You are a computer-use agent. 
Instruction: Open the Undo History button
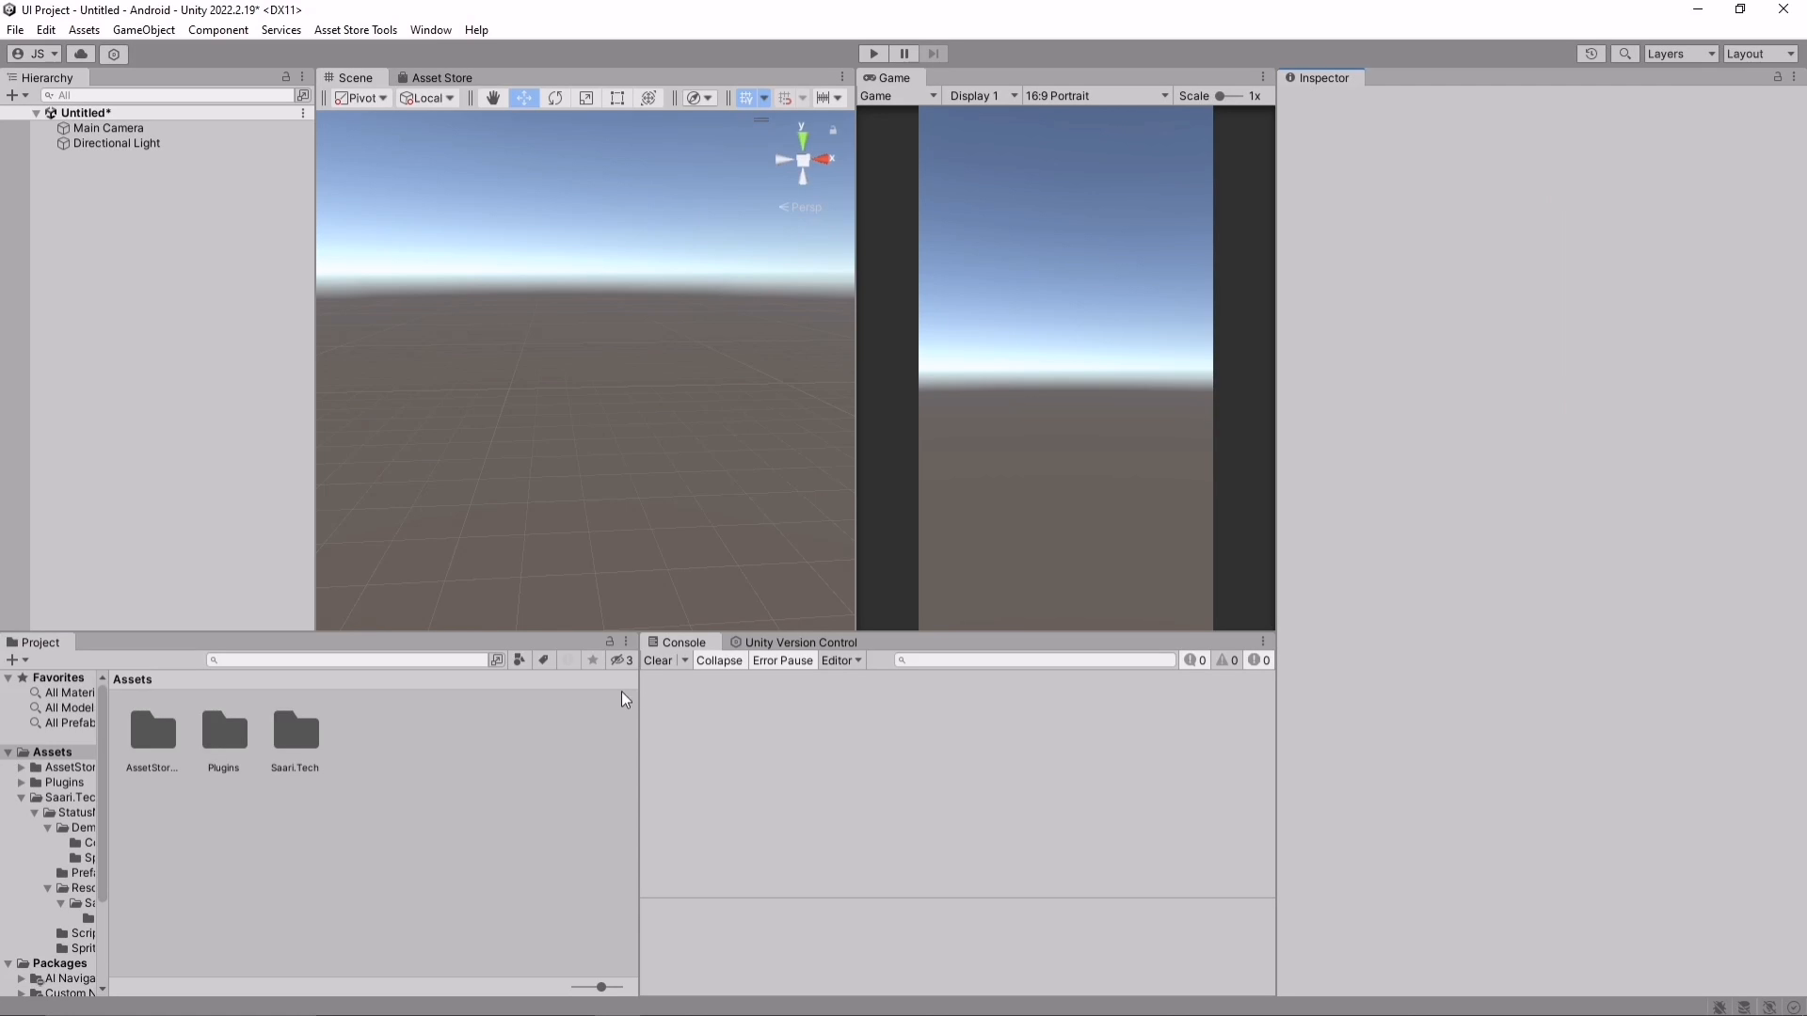pyautogui.click(x=1591, y=55)
